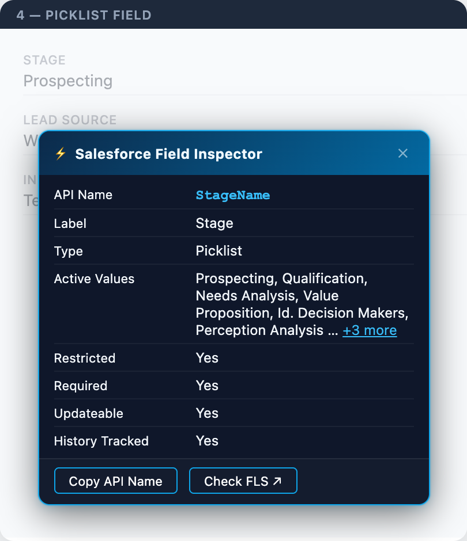The width and height of the screenshot is (467, 541).
Task: Expand the +3 more picklist values link
Action: [x=370, y=330]
